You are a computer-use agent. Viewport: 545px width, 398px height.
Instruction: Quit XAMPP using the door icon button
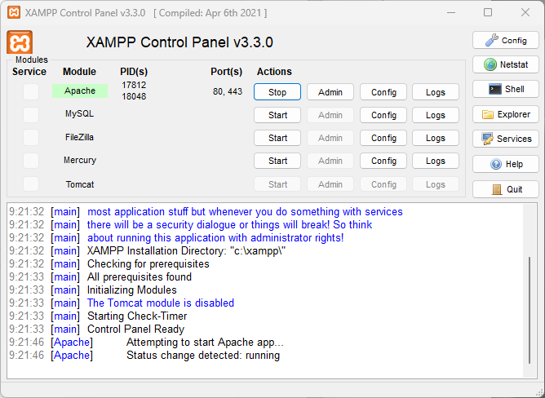tap(505, 189)
